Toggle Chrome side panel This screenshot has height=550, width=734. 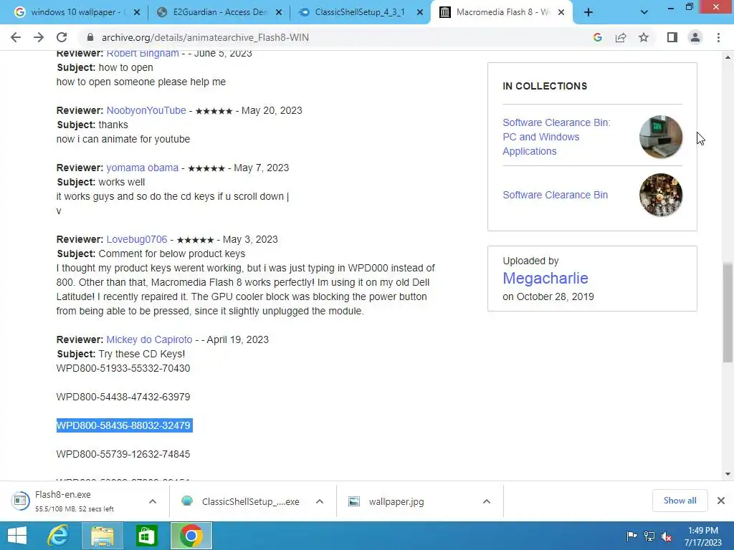(672, 37)
